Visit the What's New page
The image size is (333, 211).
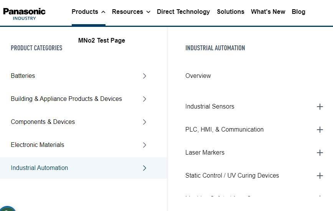268,12
